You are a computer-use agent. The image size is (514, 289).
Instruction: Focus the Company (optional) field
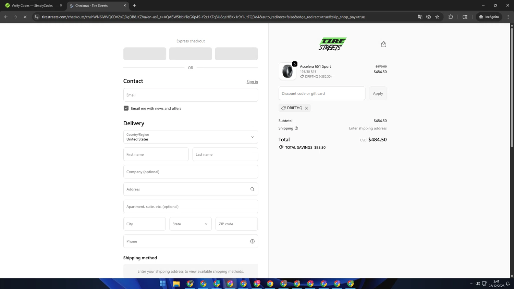click(191, 172)
